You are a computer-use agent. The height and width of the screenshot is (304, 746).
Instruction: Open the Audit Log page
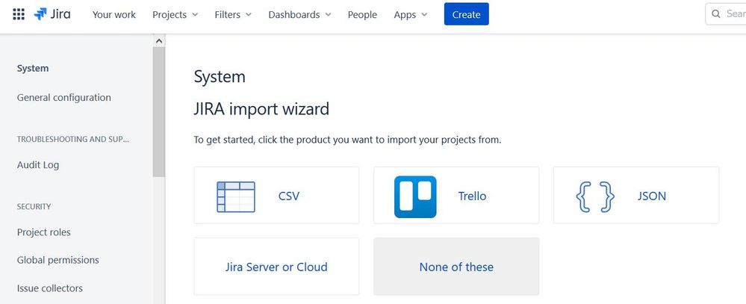[x=38, y=165]
